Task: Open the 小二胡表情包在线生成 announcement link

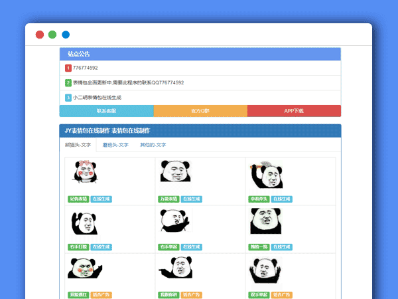Action: (97, 98)
